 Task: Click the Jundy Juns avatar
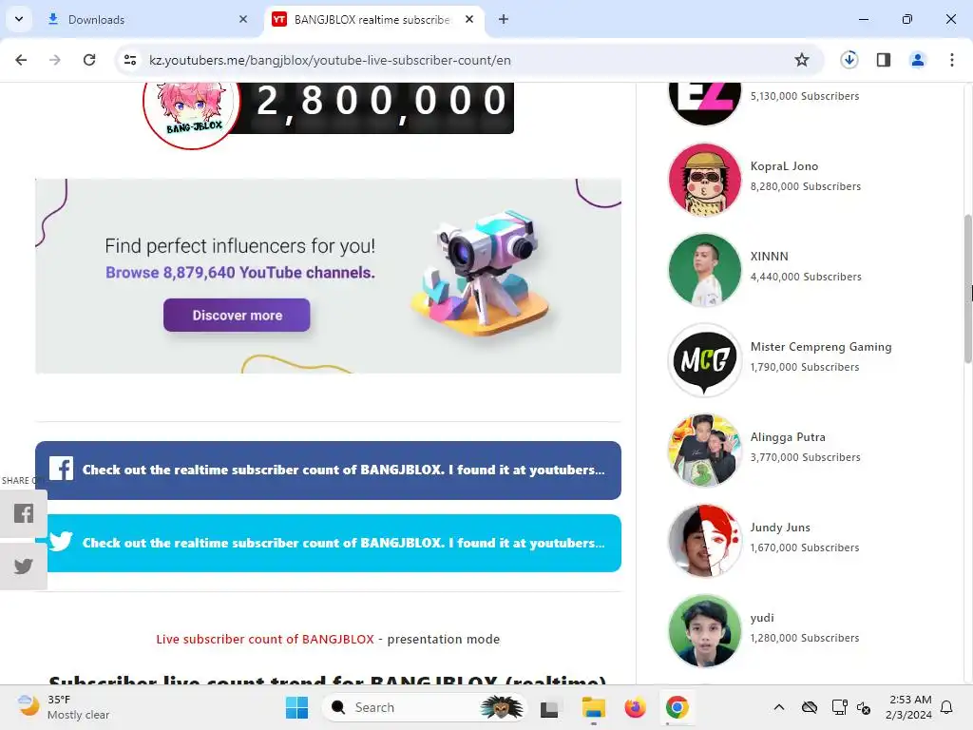tap(704, 541)
